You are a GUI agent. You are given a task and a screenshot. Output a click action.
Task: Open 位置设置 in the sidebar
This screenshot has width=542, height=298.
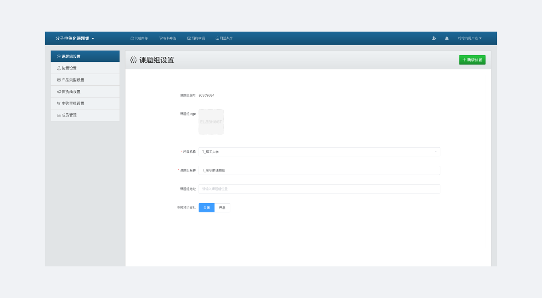tap(85, 68)
